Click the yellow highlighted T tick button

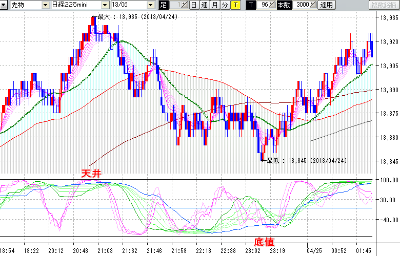[235, 5]
